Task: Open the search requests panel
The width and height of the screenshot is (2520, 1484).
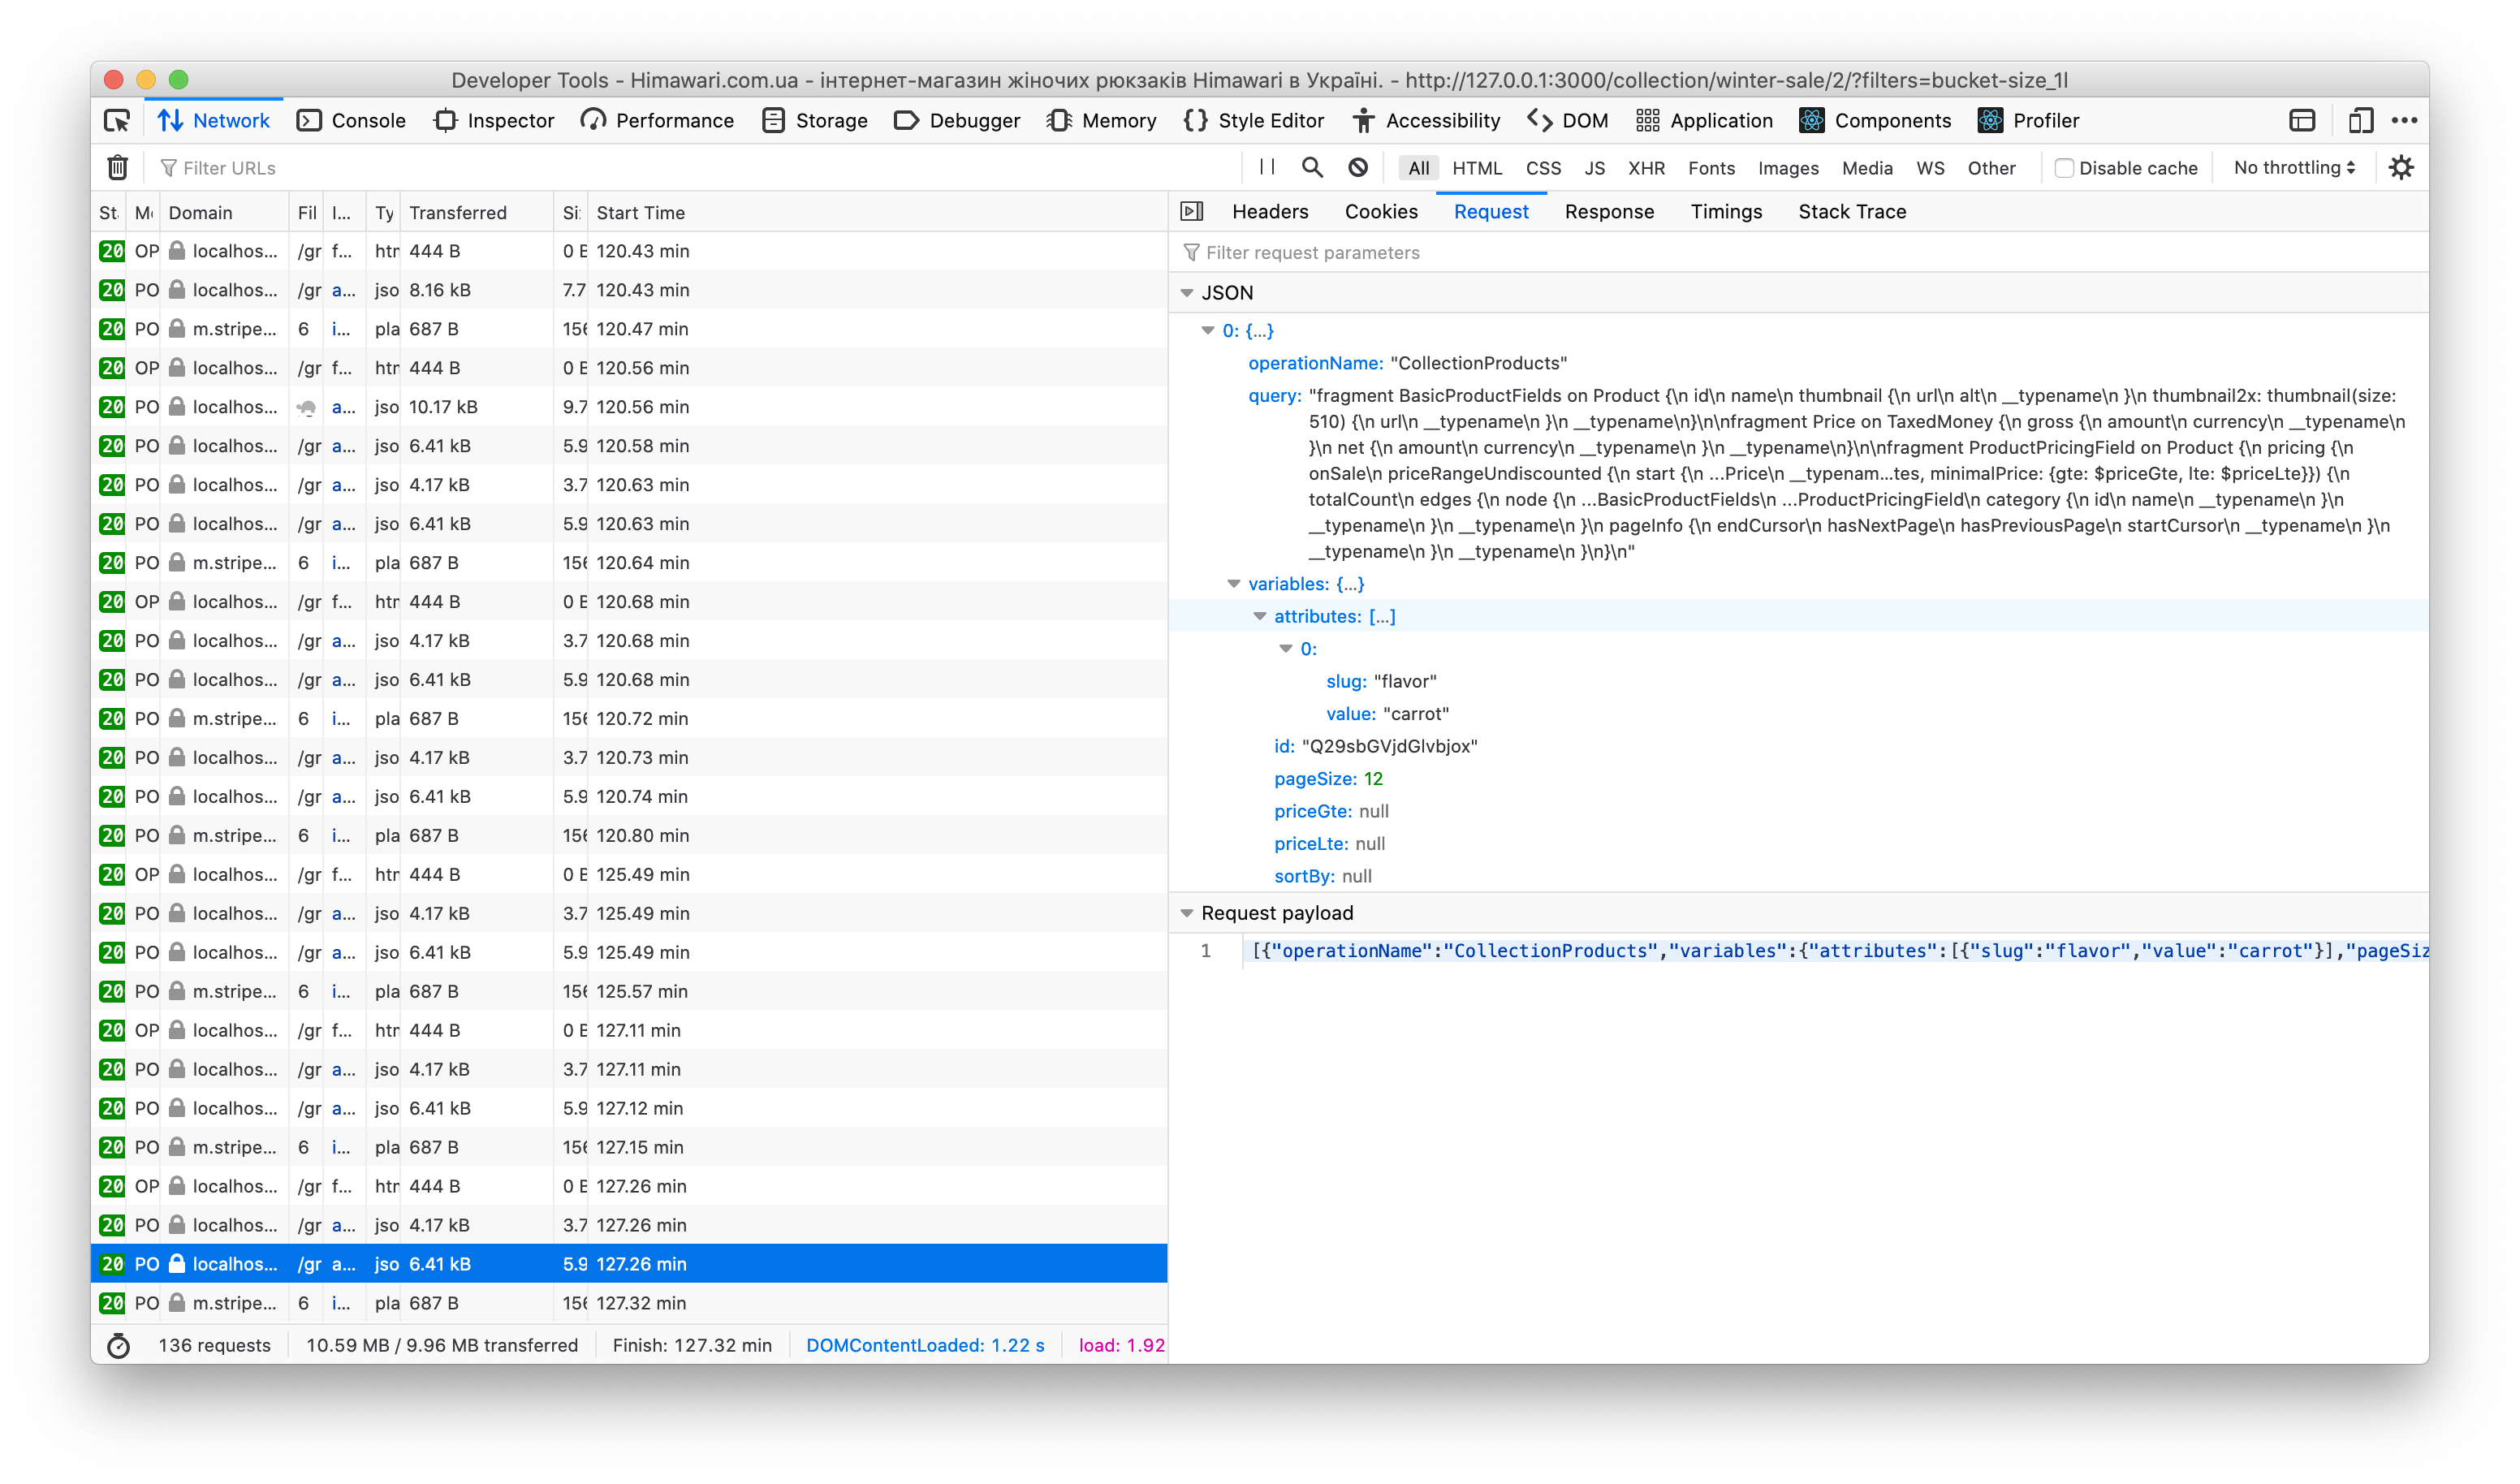Action: (1312, 167)
